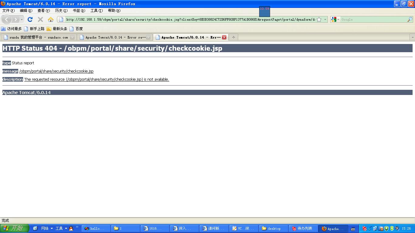Open the 百度 bookmark
The width and height of the screenshot is (415, 233).
[76, 29]
